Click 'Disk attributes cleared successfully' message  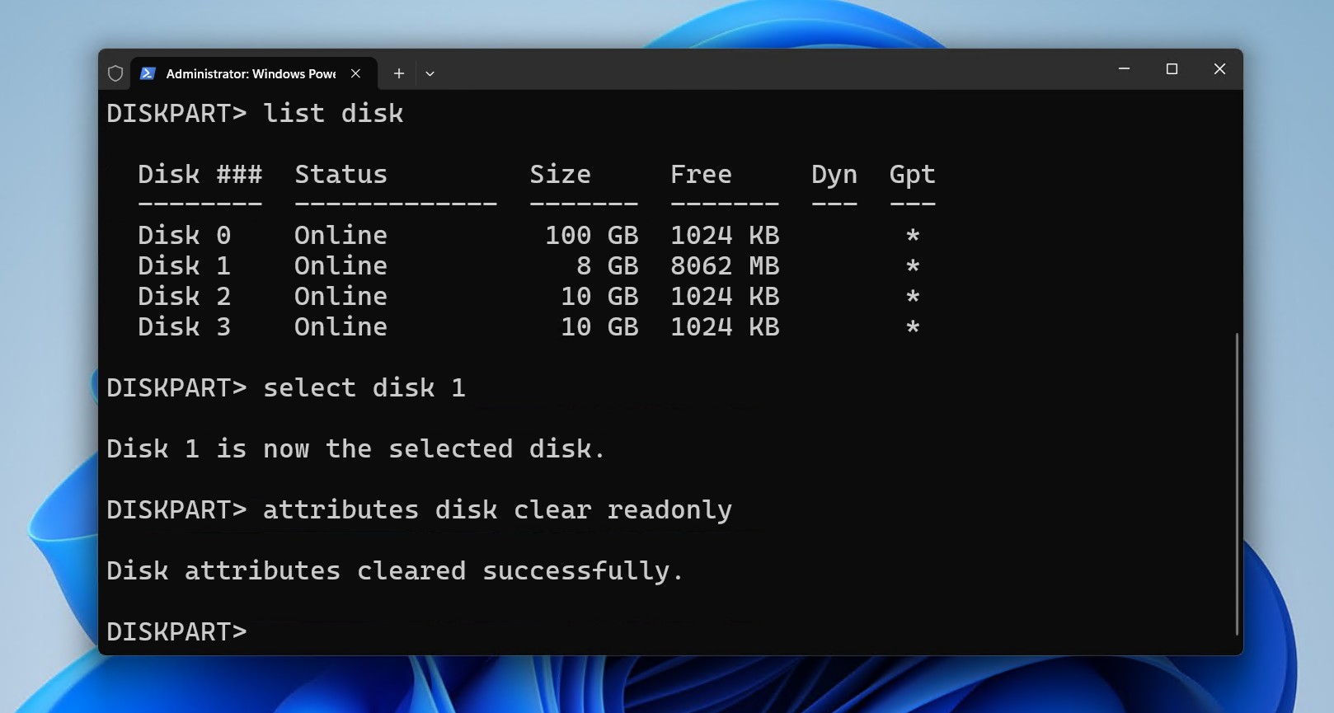[395, 570]
